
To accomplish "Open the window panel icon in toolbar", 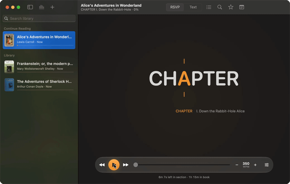I will pyautogui.click(x=242, y=7).
